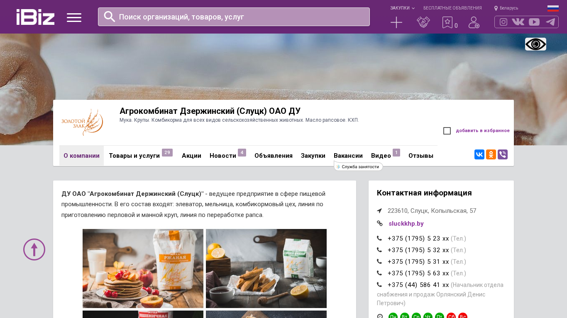
Task: Switch to the 'О компании' tab
Action: [81, 156]
